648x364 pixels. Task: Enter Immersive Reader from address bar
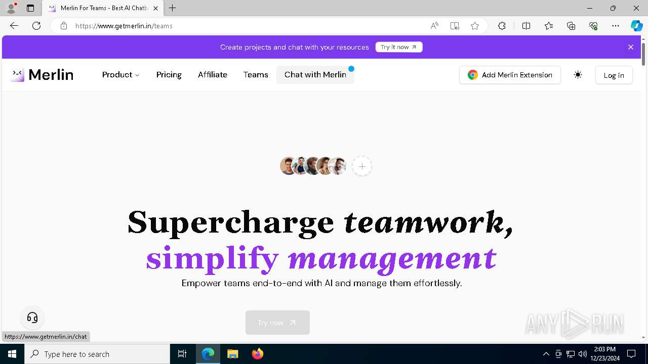coord(455,26)
